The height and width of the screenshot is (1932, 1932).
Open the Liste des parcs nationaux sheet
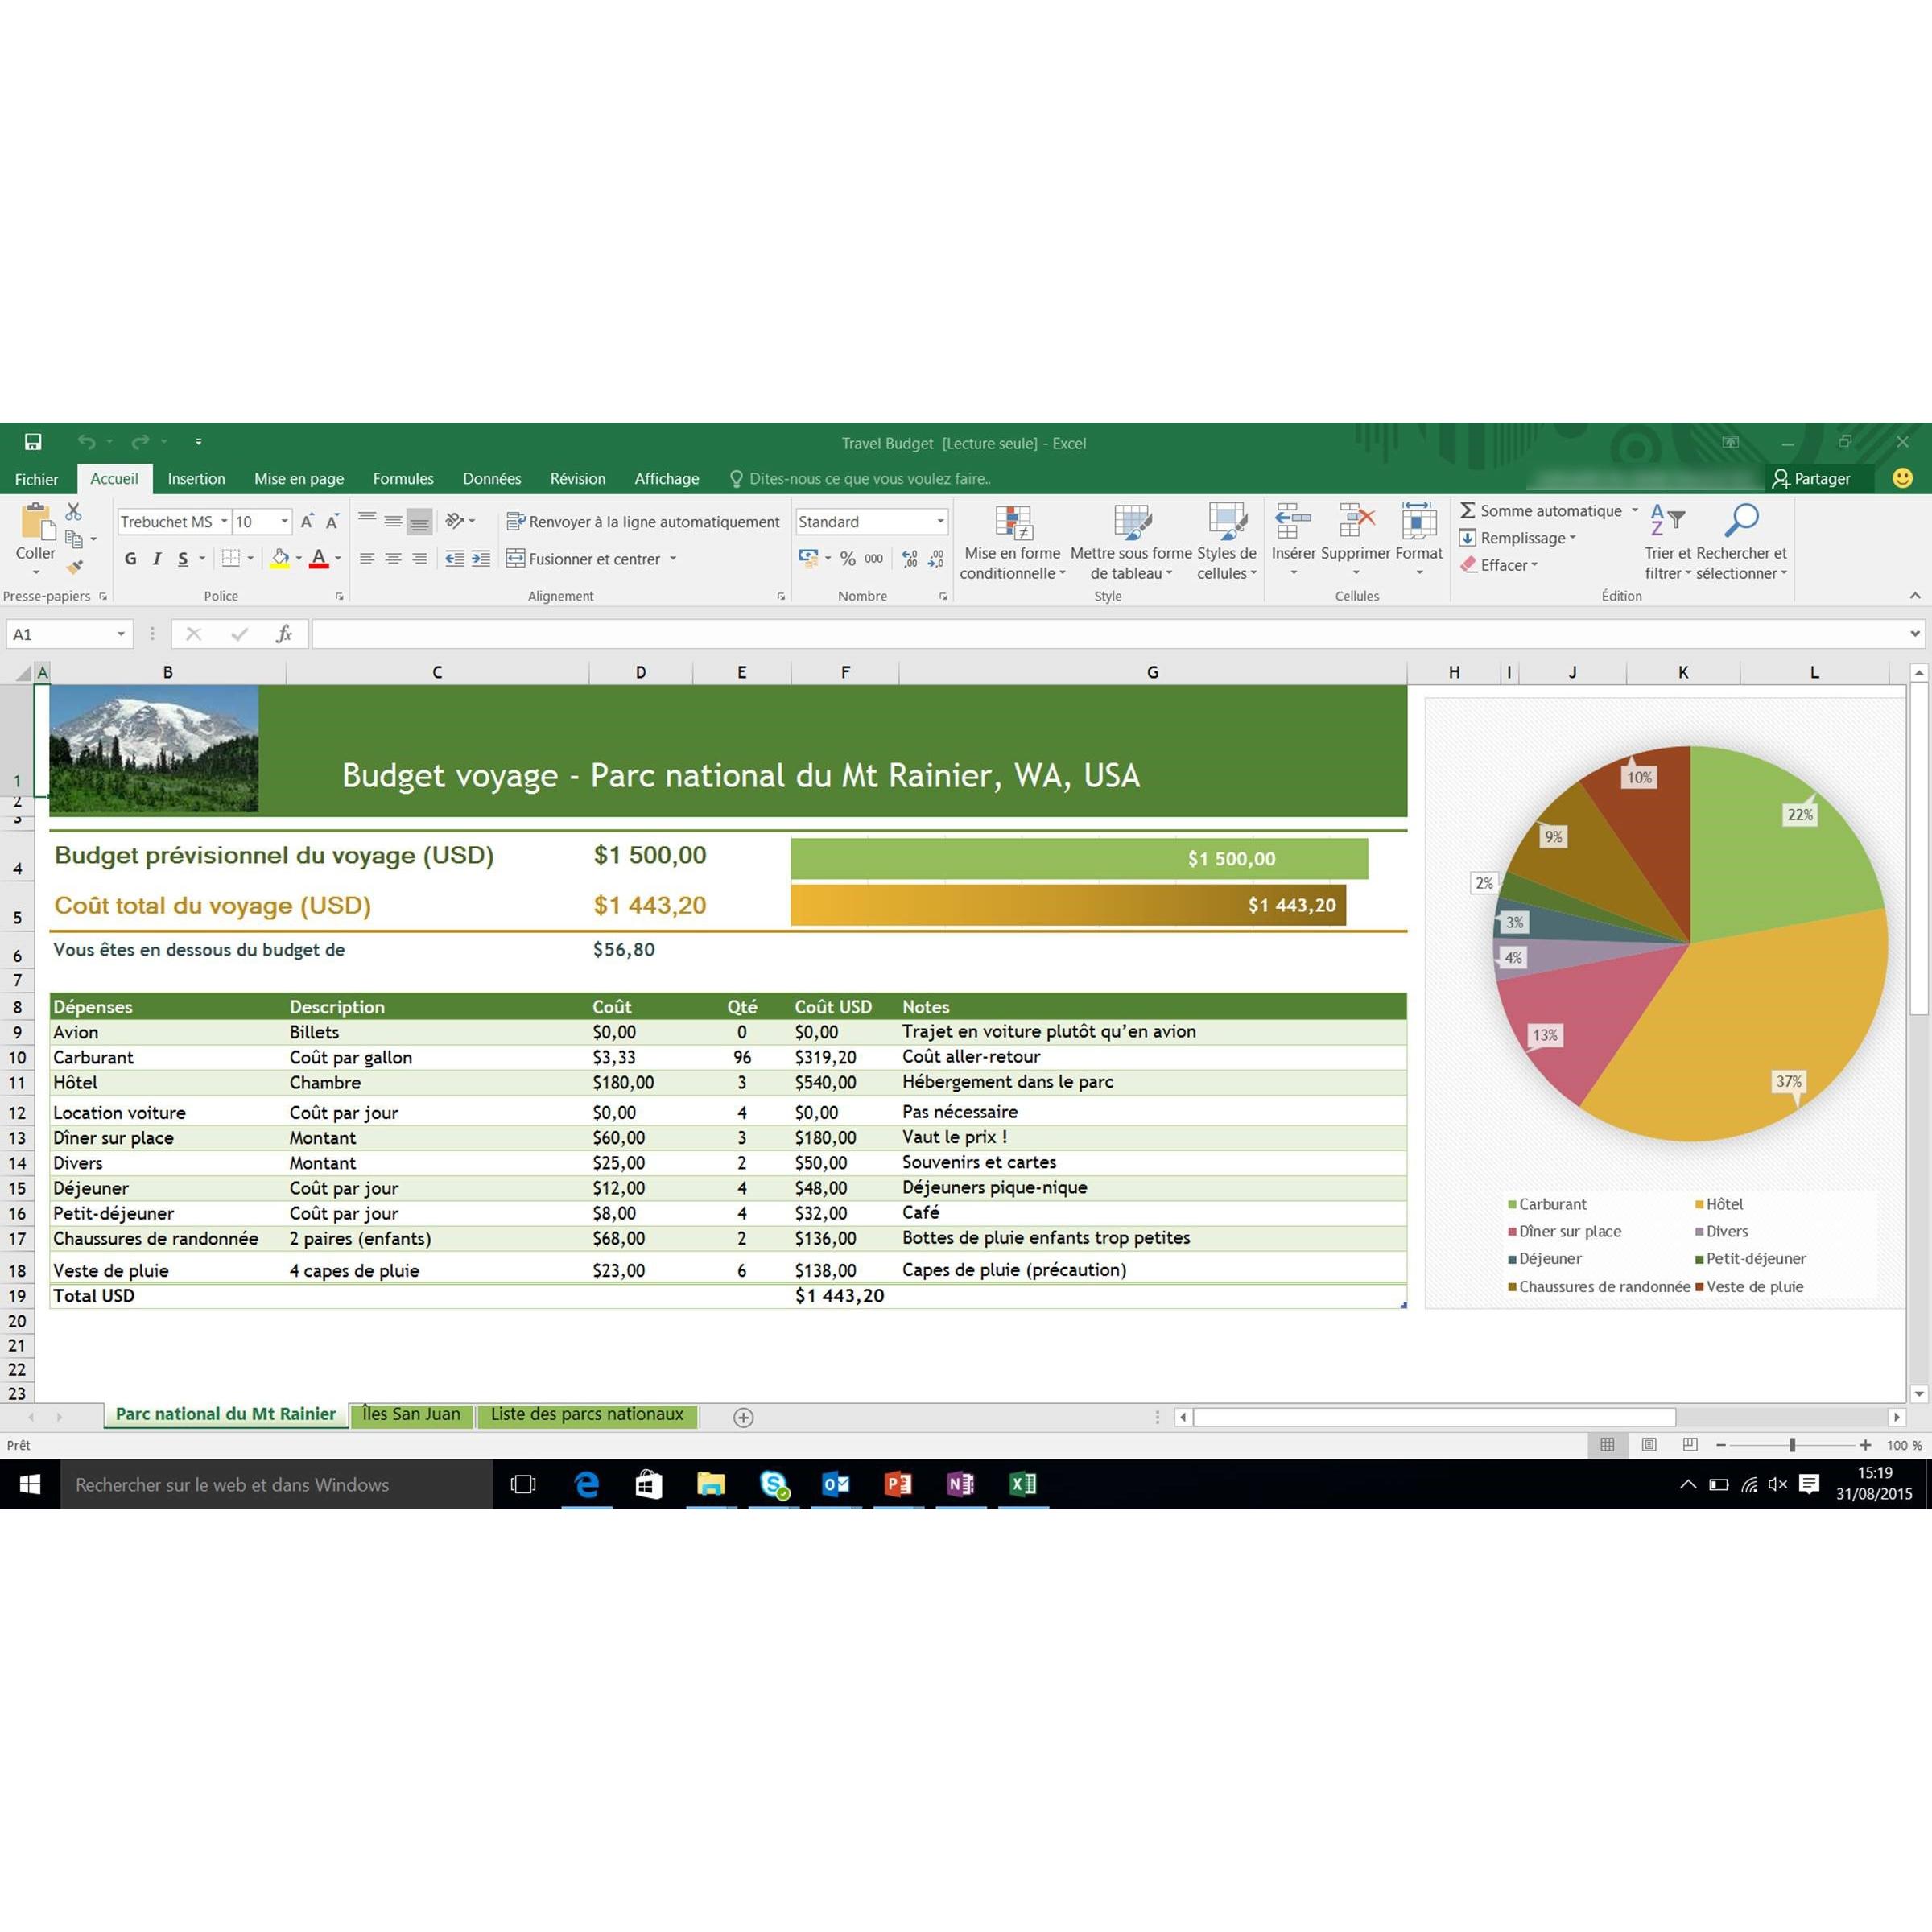point(587,1414)
